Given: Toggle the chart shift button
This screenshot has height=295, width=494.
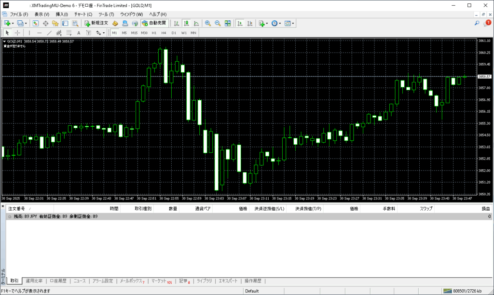Looking at the screenshot, I should [249, 23].
